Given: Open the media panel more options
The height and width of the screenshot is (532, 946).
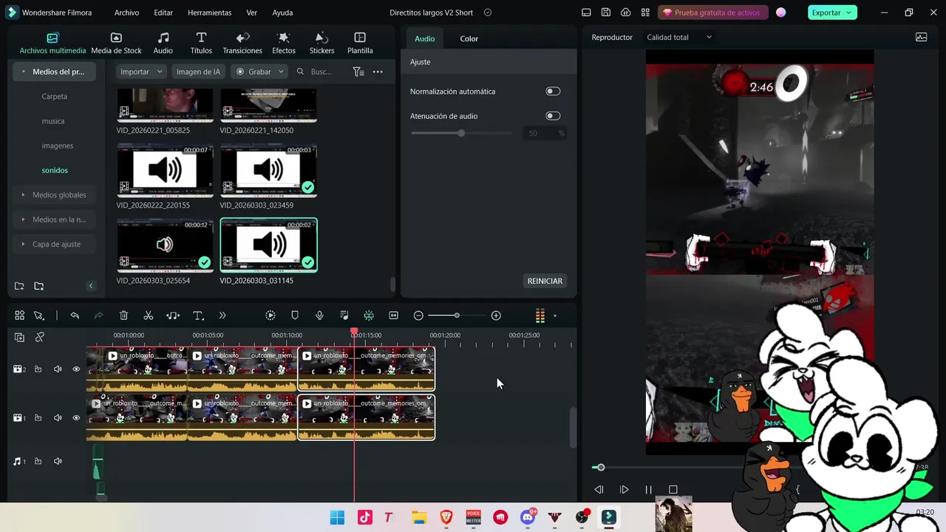Looking at the screenshot, I should (378, 72).
